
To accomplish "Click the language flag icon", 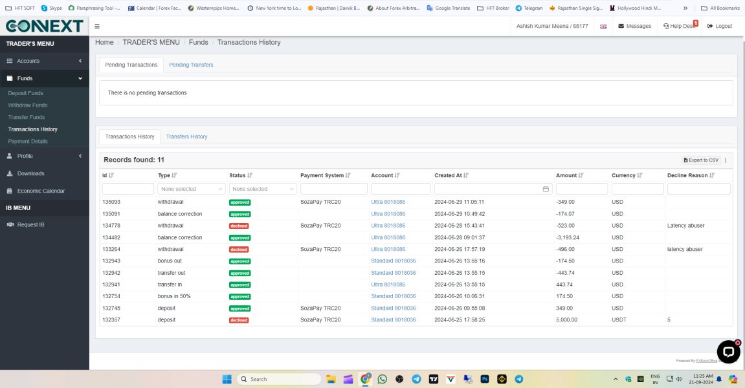I will pos(603,27).
